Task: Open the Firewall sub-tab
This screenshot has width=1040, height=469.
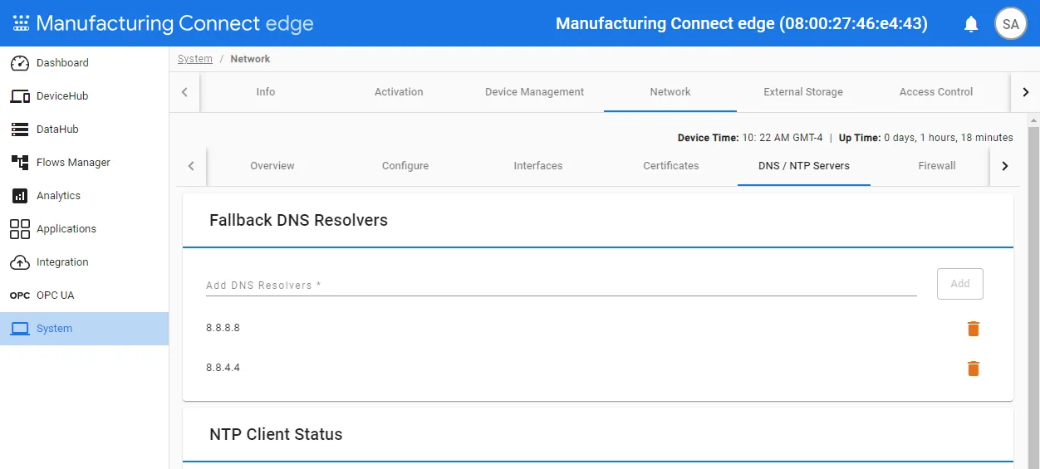Action: 937,166
